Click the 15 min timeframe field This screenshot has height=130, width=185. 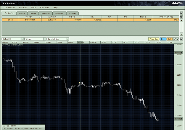34,39
